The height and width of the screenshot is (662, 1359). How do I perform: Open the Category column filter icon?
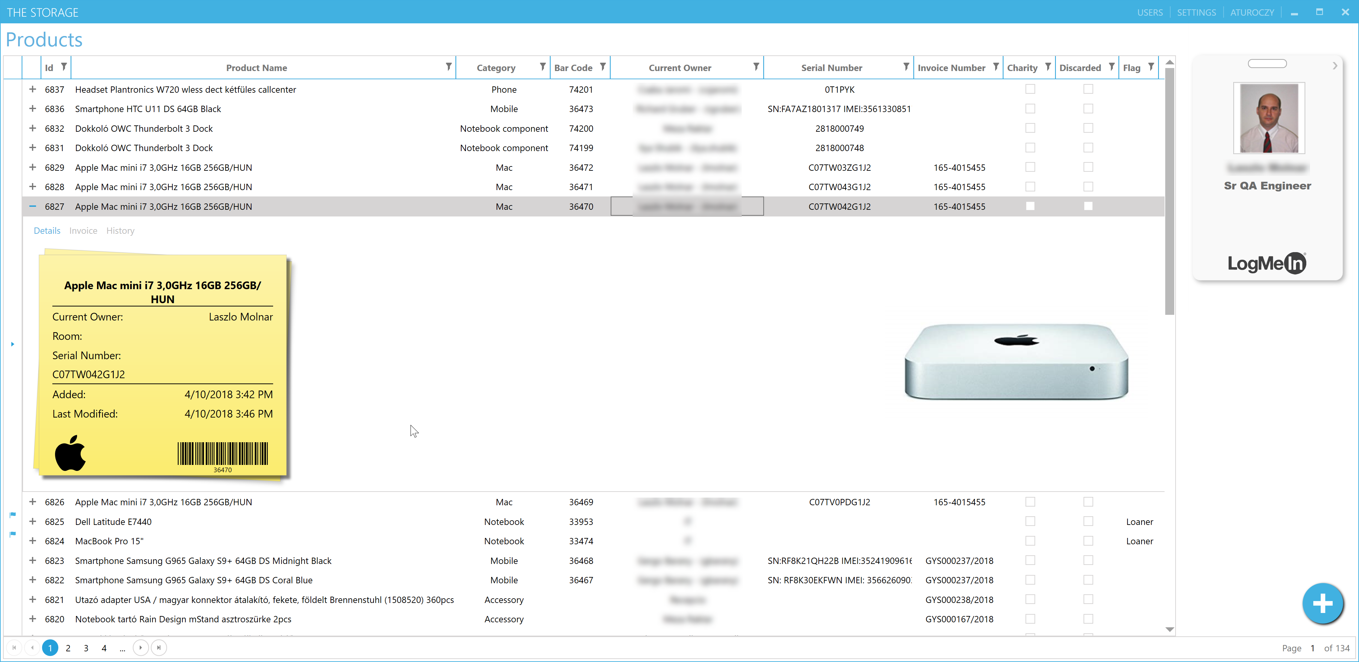[542, 67]
